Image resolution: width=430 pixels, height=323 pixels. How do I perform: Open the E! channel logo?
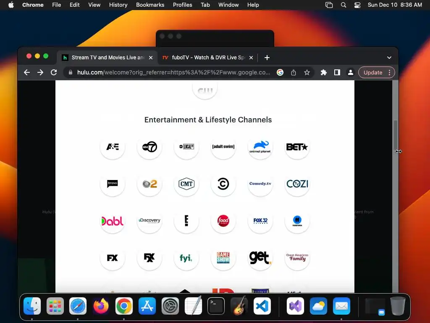click(186, 221)
